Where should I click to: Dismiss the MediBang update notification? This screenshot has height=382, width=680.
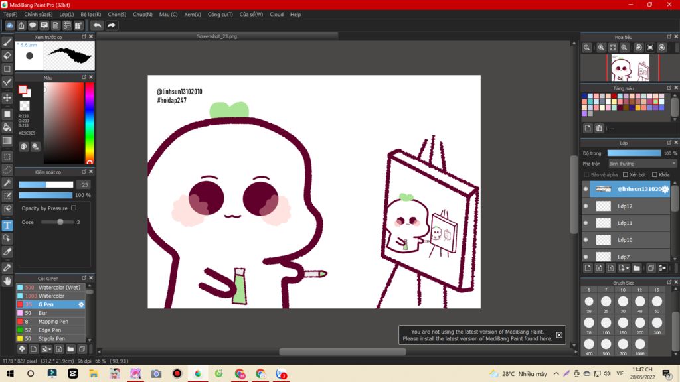click(x=559, y=335)
